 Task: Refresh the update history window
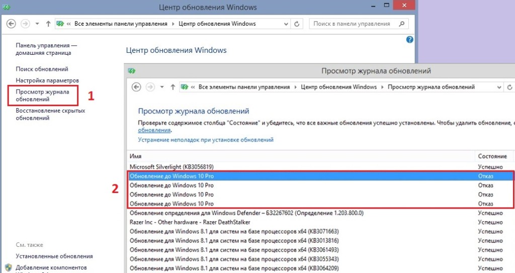click(x=510, y=87)
